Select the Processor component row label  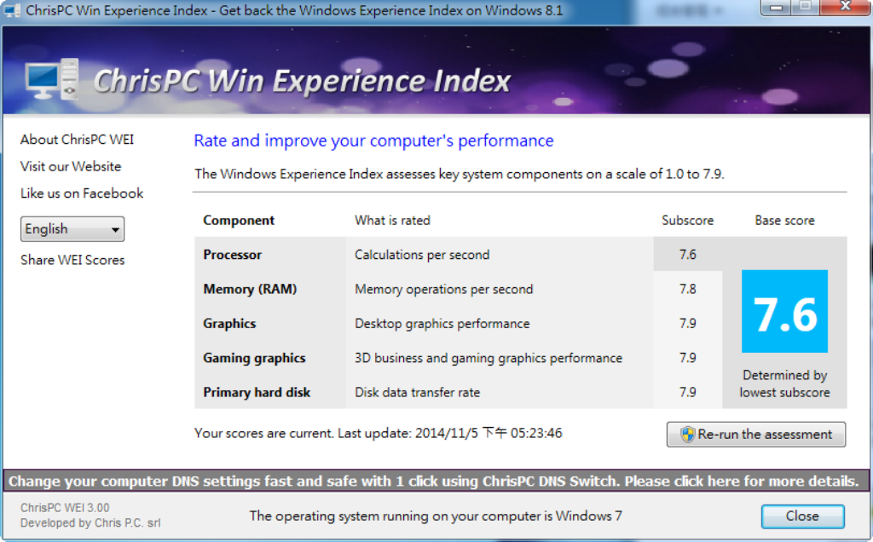click(x=232, y=254)
